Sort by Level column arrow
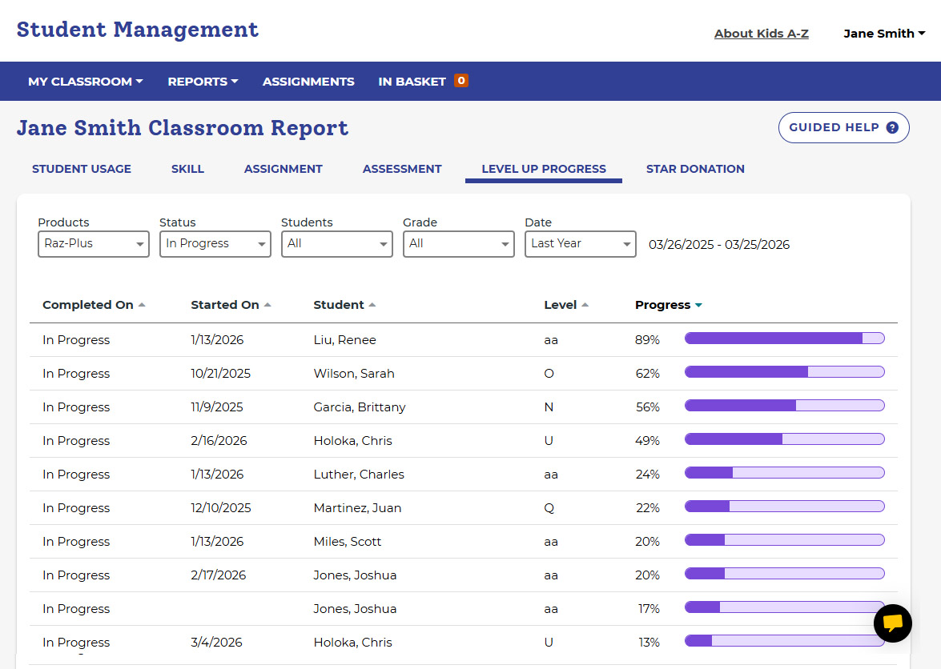 click(x=585, y=305)
